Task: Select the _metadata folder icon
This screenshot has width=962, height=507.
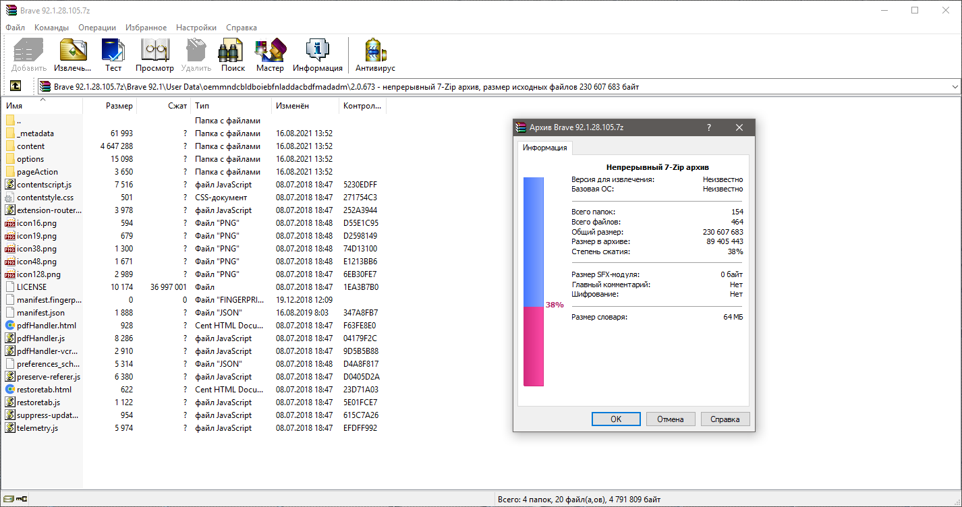Action: tap(10, 133)
